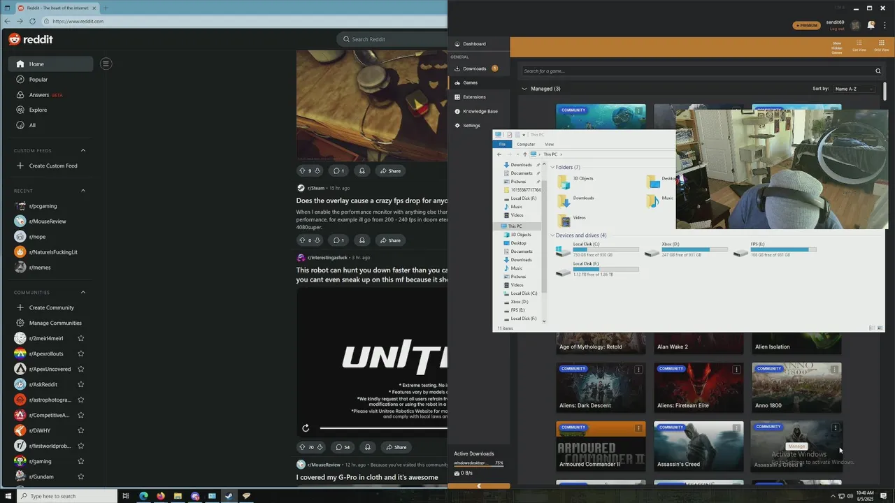The image size is (895, 503).
Task: Give award on r/Steam overlay post
Action: 361,240
